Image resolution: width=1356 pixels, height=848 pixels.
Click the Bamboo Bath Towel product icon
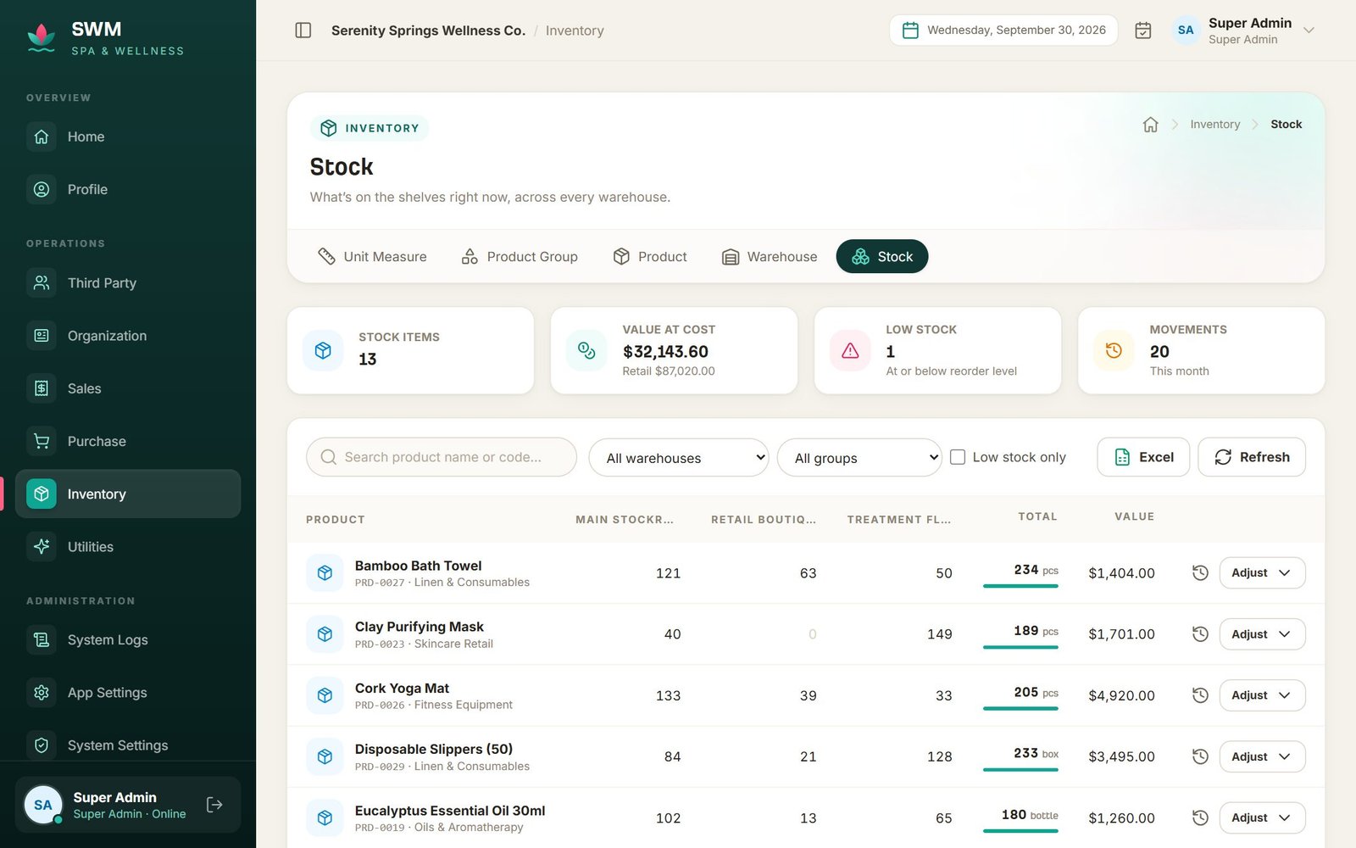coord(325,573)
